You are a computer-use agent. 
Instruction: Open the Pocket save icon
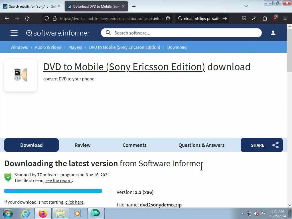click(244, 19)
